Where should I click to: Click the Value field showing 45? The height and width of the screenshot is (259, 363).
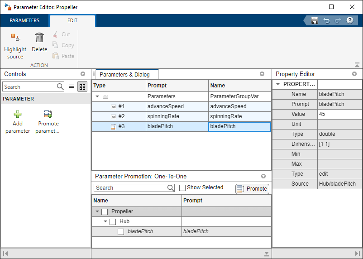339,114
